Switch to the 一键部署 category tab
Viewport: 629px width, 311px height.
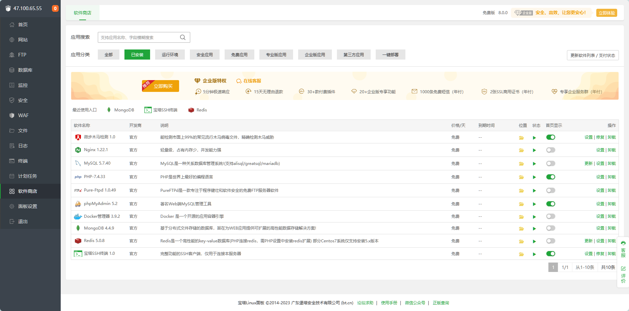pyautogui.click(x=390, y=54)
